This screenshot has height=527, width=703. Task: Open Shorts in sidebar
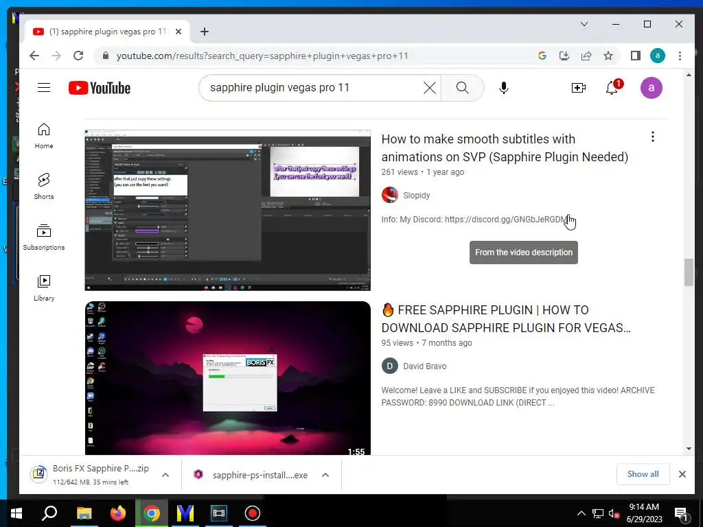[x=44, y=187]
